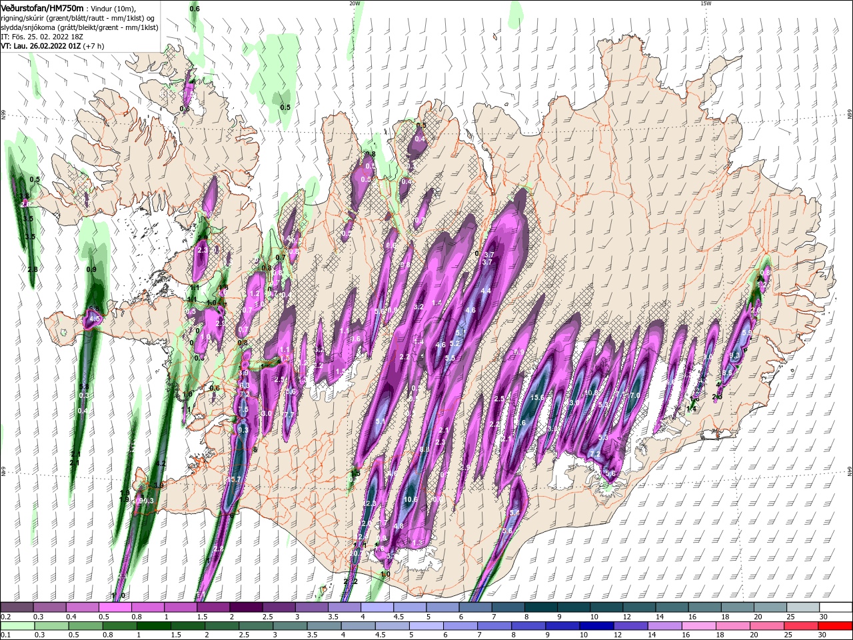This screenshot has height=640, width=853.
Task: Click the dark teal 8 swatch in upper legend
Action: click(x=540, y=607)
